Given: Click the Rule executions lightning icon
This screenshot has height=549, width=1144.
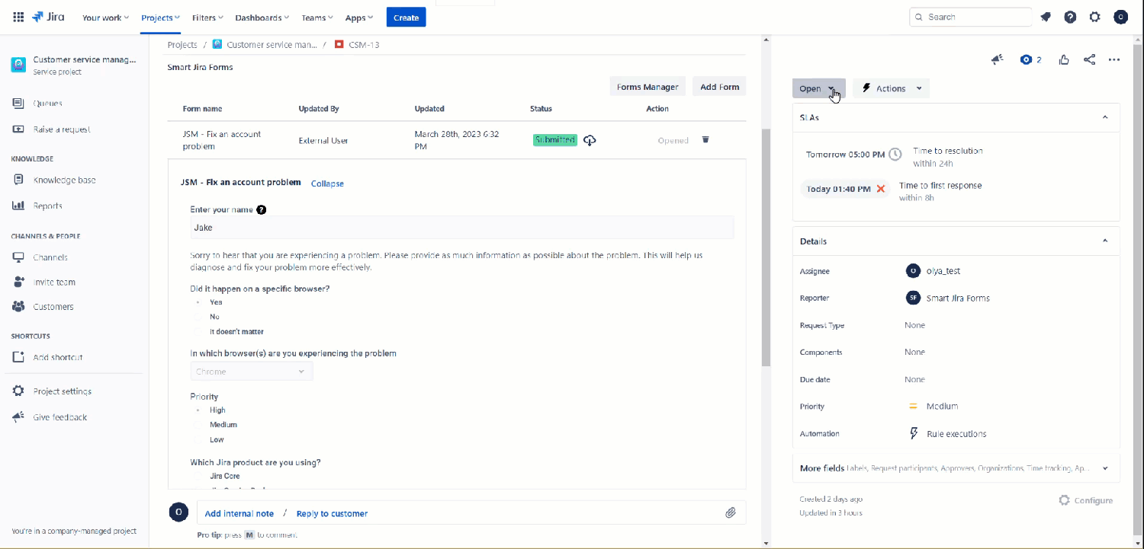Looking at the screenshot, I should tap(914, 433).
